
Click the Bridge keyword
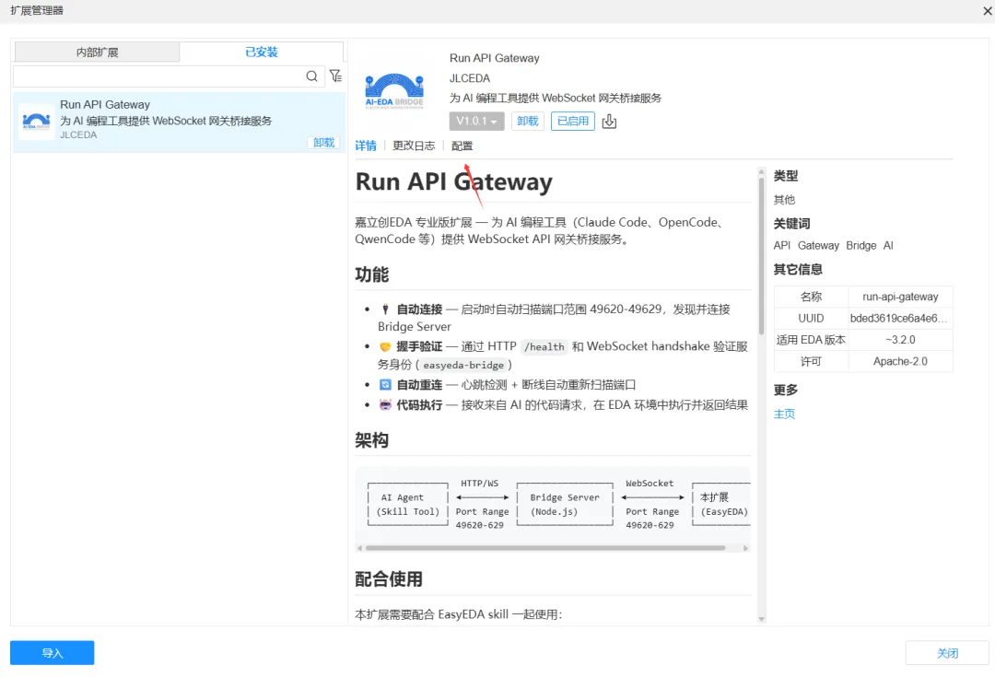pos(861,246)
